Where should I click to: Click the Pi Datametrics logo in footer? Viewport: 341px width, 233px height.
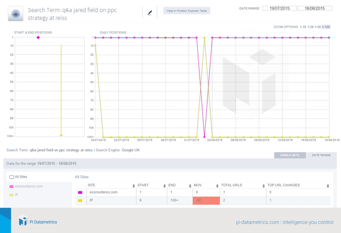pos(38,221)
